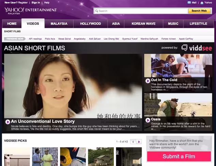Screen dimensions: 216x166
Task: Open the MALAYSIA tab
Action: click(59, 24)
